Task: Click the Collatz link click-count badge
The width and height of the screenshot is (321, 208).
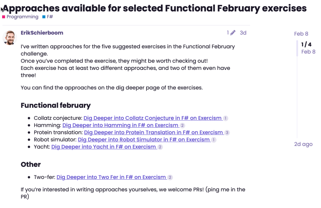Action: [x=226, y=118]
